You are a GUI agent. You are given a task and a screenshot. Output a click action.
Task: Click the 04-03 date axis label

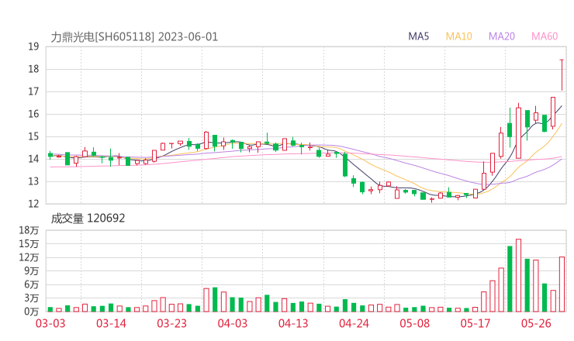(233, 323)
